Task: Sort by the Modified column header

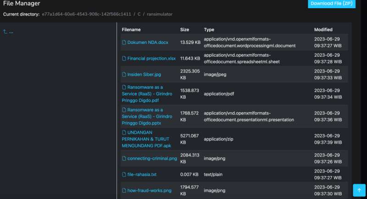Action: click(x=323, y=30)
